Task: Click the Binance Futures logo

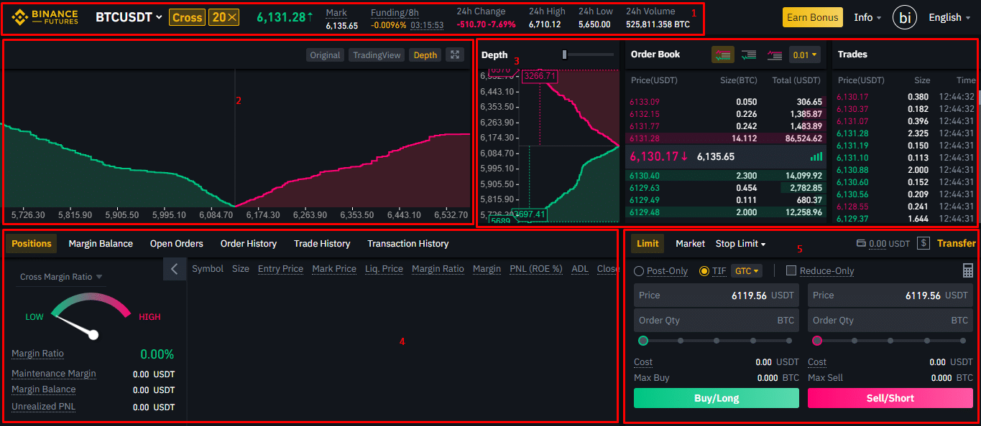Action: (x=44, y=16)
